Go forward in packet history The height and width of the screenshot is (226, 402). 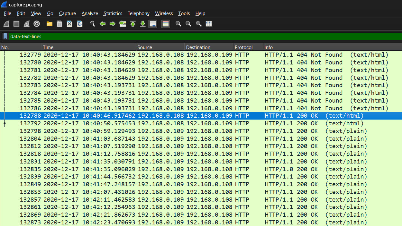point(113,24)
